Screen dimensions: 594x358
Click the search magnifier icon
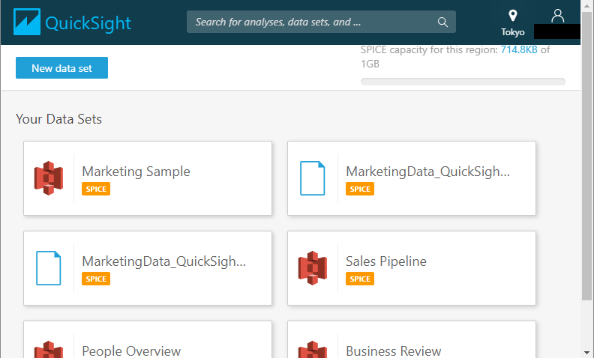[442, 22]
